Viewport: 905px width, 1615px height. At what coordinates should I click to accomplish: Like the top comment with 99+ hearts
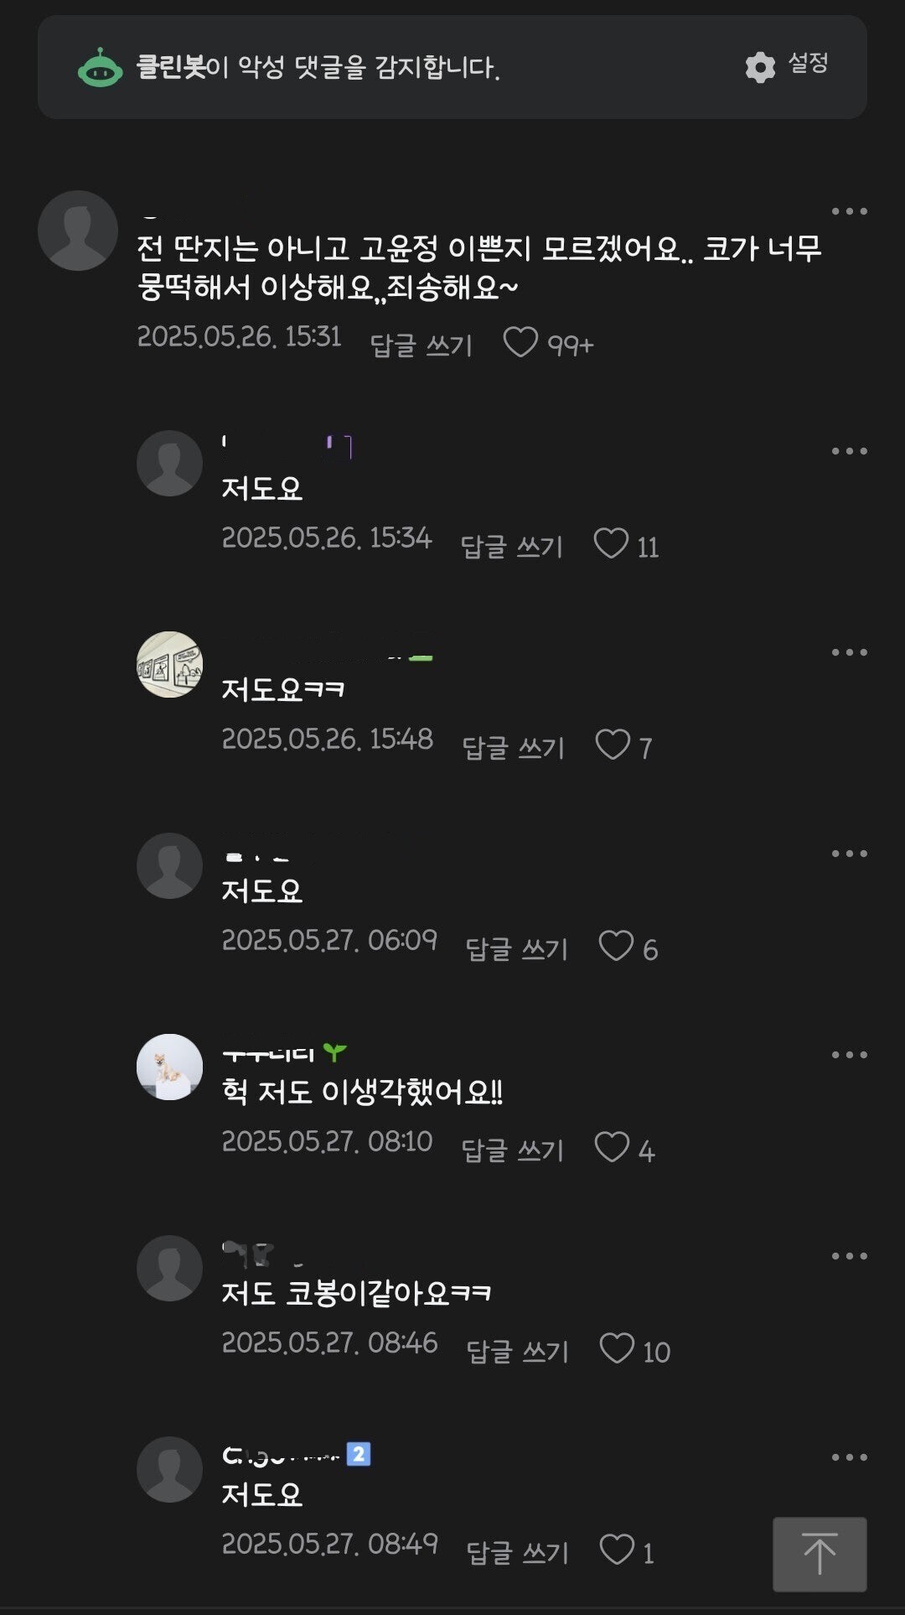pos(520,342)
